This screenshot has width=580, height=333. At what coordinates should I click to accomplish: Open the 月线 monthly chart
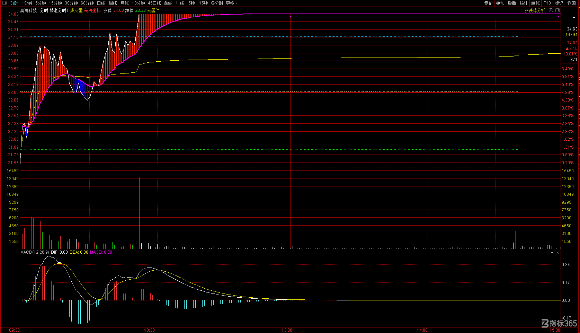point(125,3)
